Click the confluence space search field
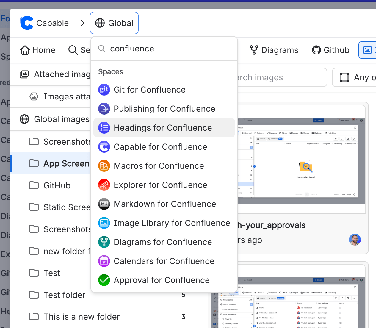Image resolution: width=376 pixels, height=328 pixels. tap(170, 49)
